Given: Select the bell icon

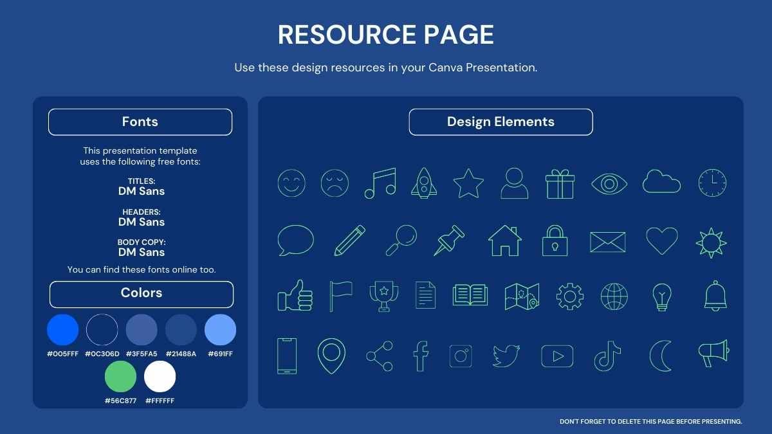Looking at the screenshot, I should (x=715, y=296).
